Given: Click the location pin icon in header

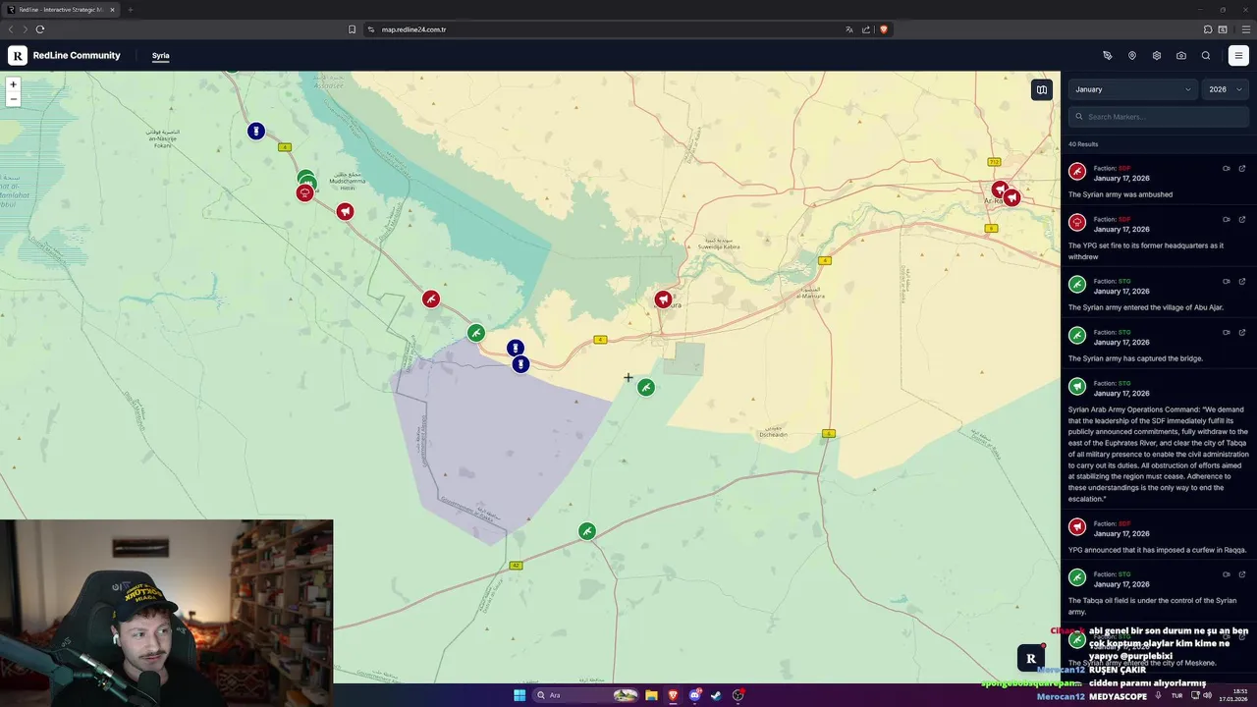Looking at the screenshot, I should (1132, 56).
